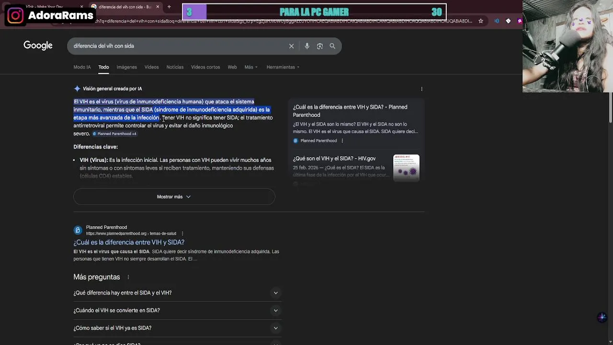613x345 pixels.
Task: Click the page vertical scrollbar
Action: (x=610, y=108)
